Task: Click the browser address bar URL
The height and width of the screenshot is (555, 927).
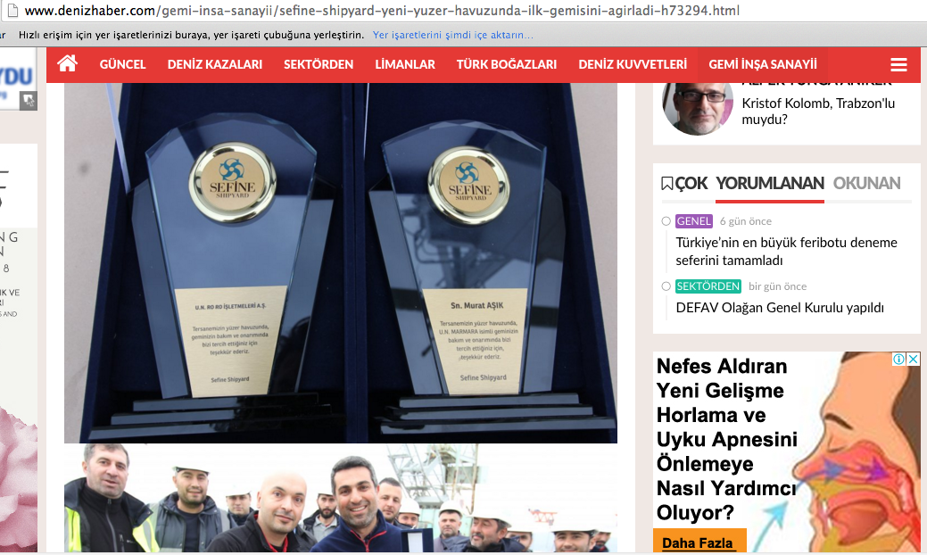Action: click(382, 11)
